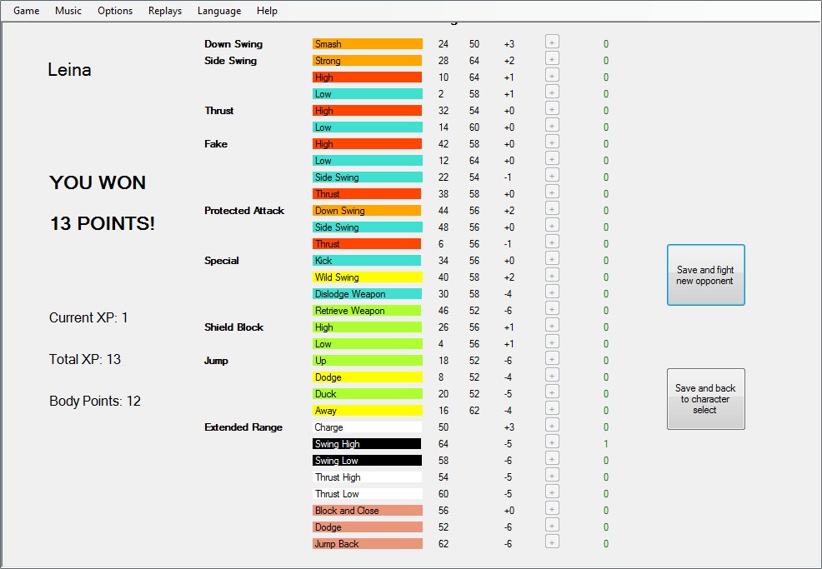The image size is (822, 569).
Task: Open the Replays menu
Action: tap(164, 11)
